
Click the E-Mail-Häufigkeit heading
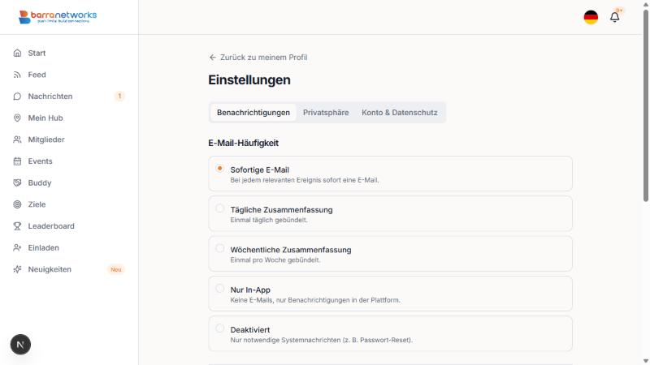tap(243, 144)
